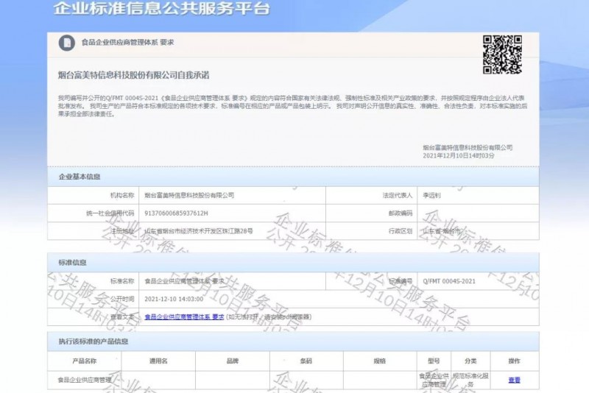Click the category cell 规范标准化服务
The height and width of the screenshot is (393, 589).
[470, 380]
